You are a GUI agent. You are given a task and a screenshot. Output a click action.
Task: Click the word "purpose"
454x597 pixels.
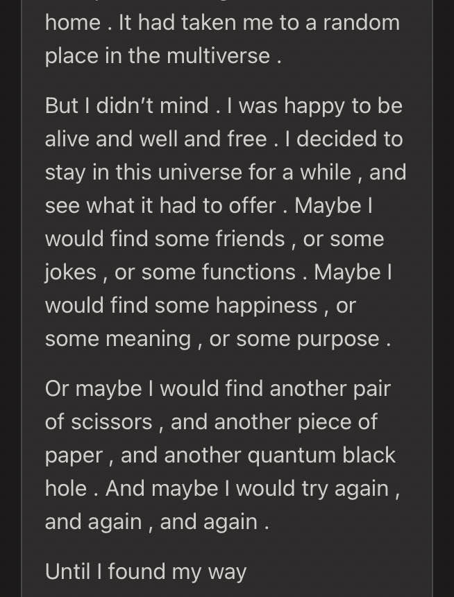(x=338, y=339)
